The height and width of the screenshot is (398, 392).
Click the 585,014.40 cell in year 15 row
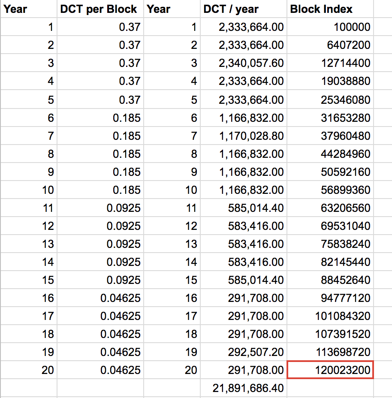244,280
